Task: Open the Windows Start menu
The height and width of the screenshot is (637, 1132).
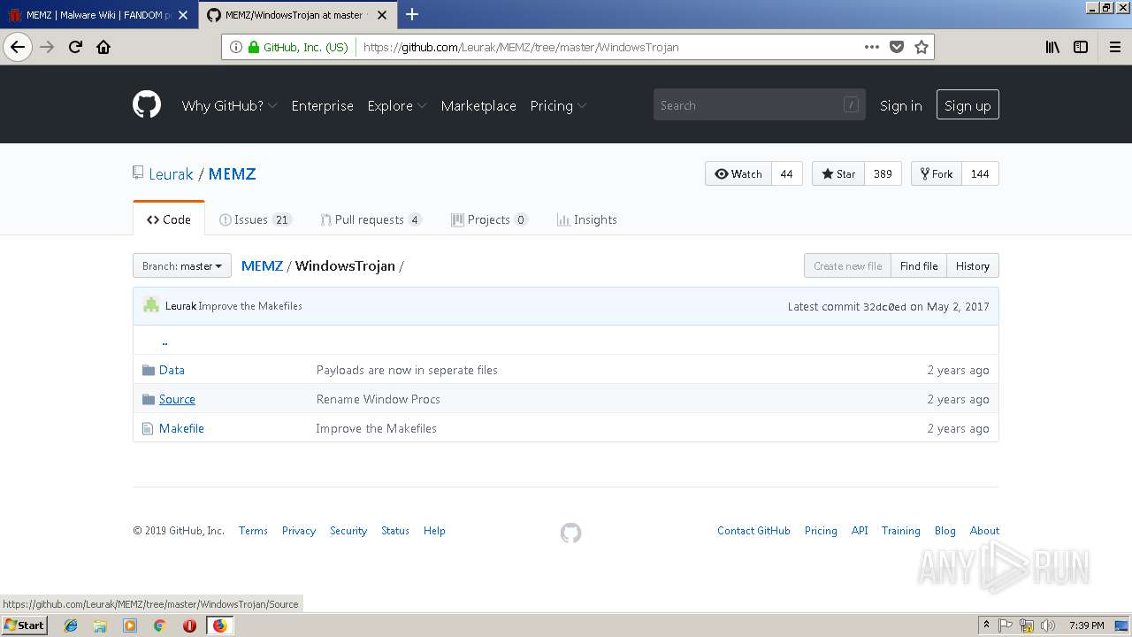Action: pos(24,625)
